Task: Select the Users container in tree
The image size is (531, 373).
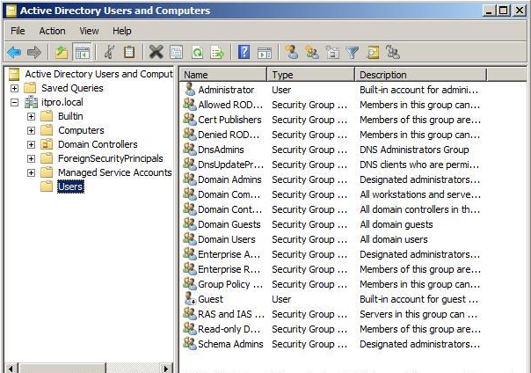Action: tap(70, 186)
